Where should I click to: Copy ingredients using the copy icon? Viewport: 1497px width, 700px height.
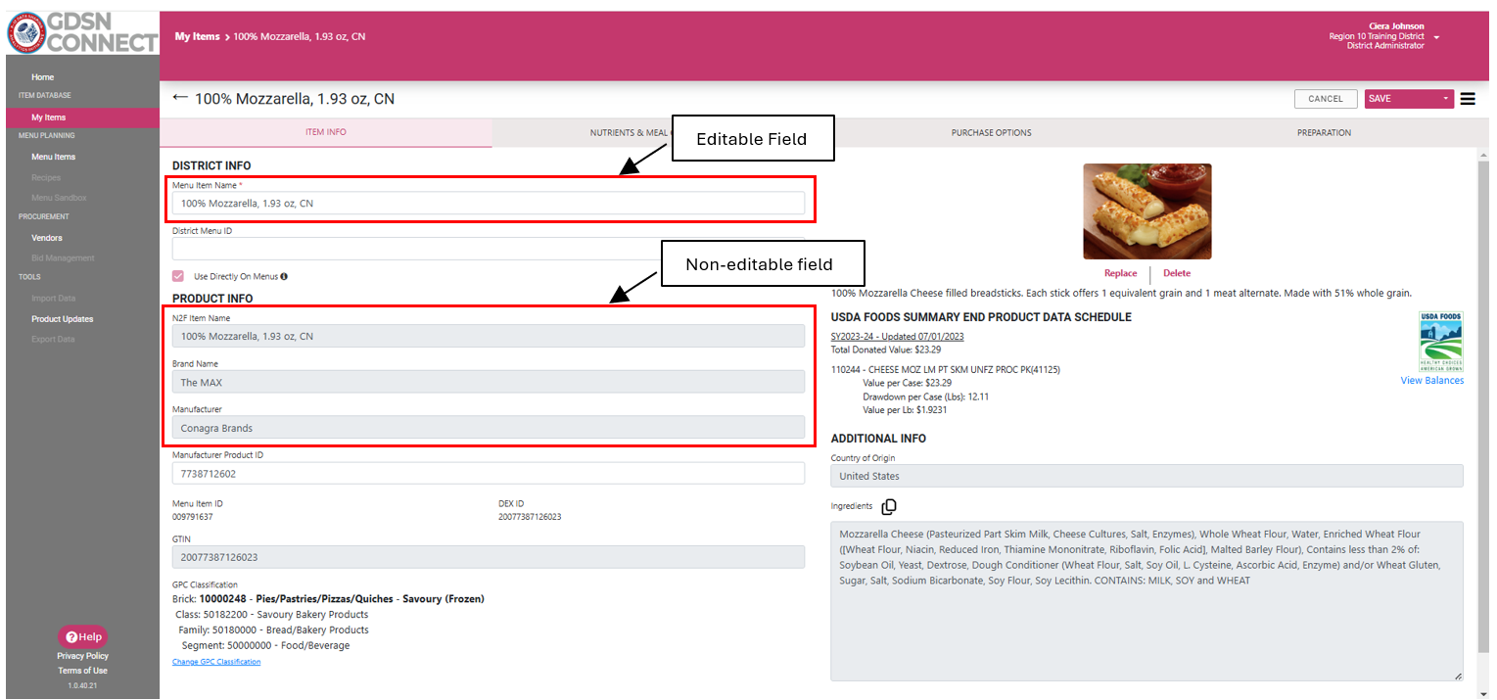point(889,507)
